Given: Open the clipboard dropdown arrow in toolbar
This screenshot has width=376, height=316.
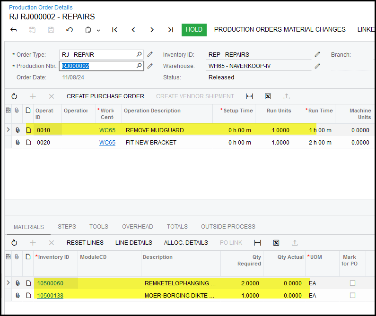Looking at the screenshot, I should tap(98, 30).
